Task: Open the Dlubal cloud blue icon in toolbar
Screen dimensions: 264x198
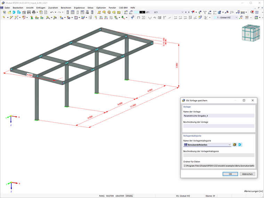Action: click(x=14, y=12)
